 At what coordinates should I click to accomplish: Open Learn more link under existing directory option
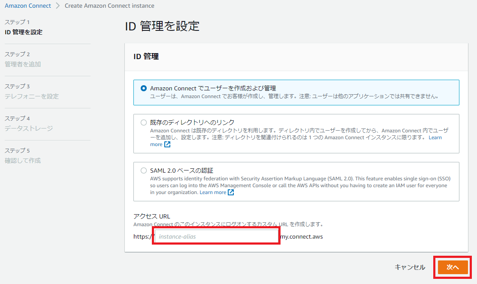pyautogui.click(x=435, y=138)
